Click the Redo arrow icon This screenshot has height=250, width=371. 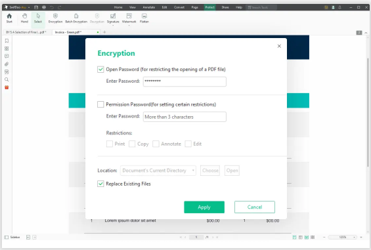tap(59, 7)
